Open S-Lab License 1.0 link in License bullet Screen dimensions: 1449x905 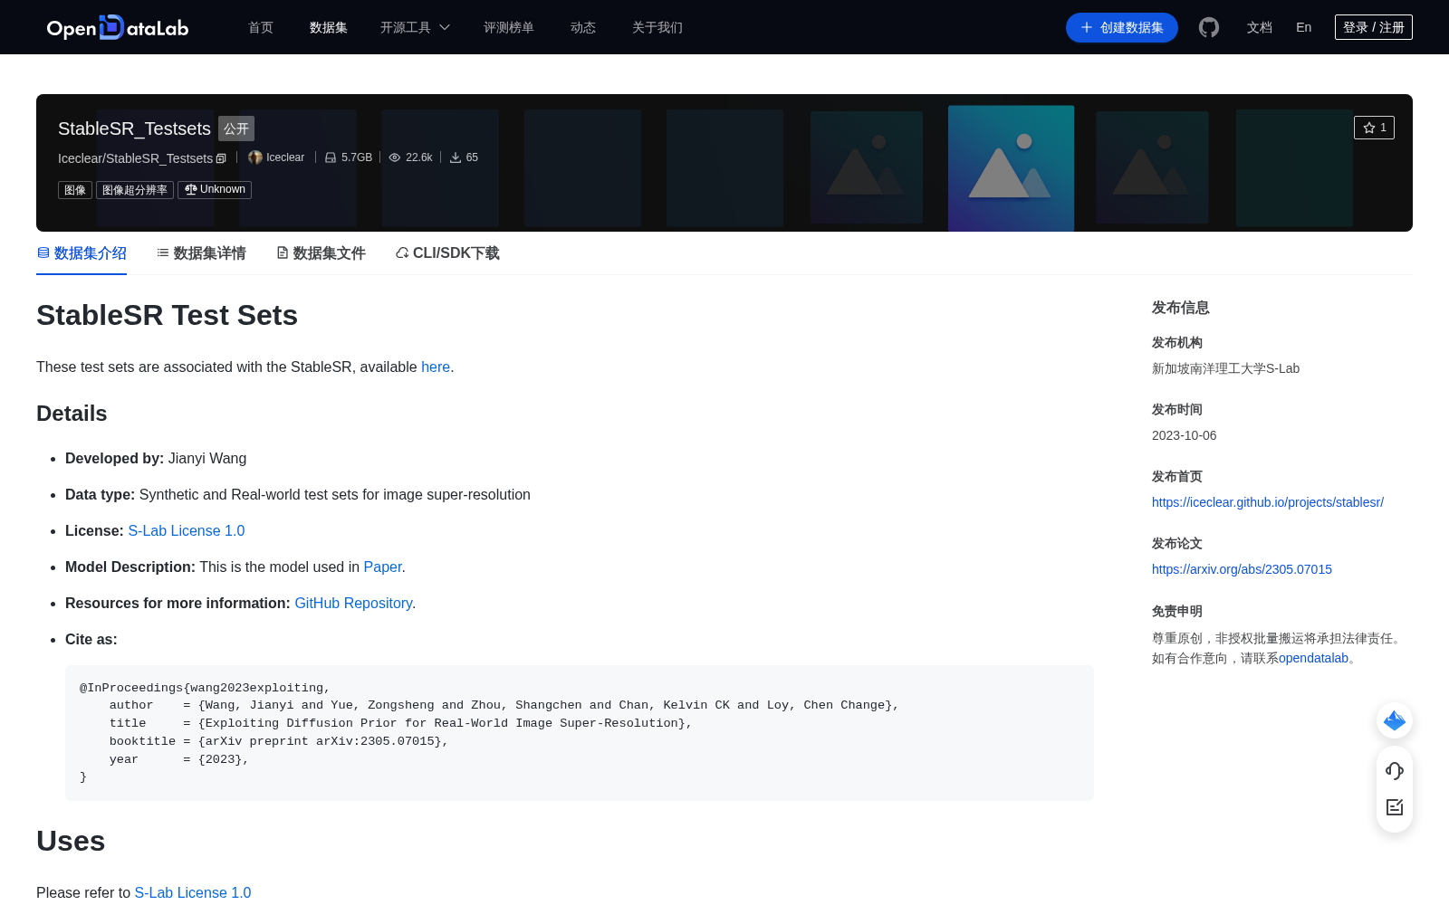(x=187, y=531)
